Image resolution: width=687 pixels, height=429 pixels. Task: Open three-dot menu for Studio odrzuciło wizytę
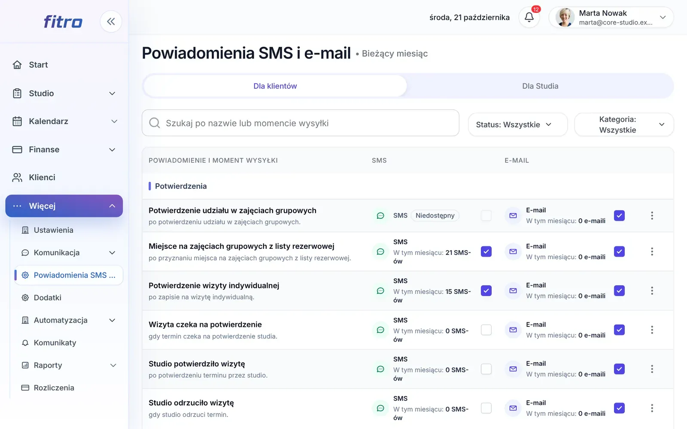tap(652, 408)
